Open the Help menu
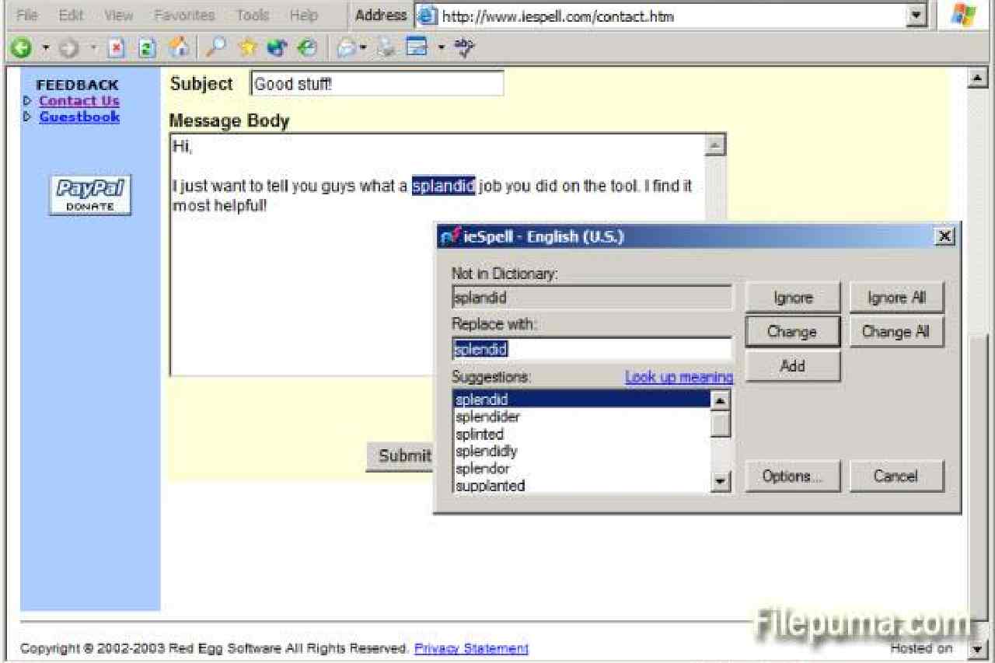 coord(303,15)
